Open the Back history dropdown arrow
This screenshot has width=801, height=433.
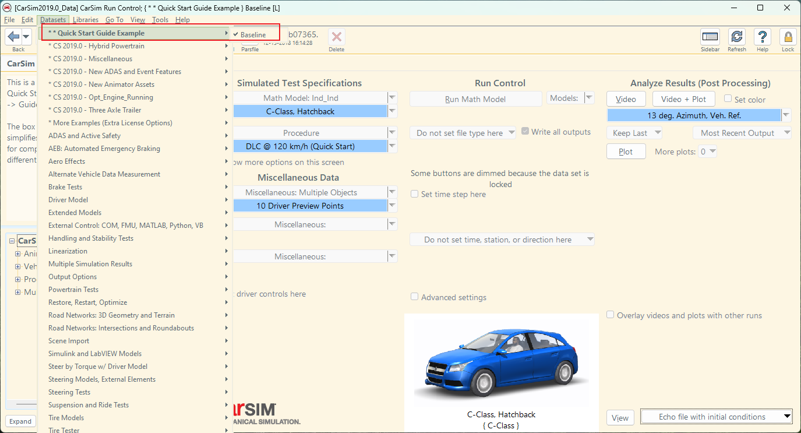click(x=26, y=37)
